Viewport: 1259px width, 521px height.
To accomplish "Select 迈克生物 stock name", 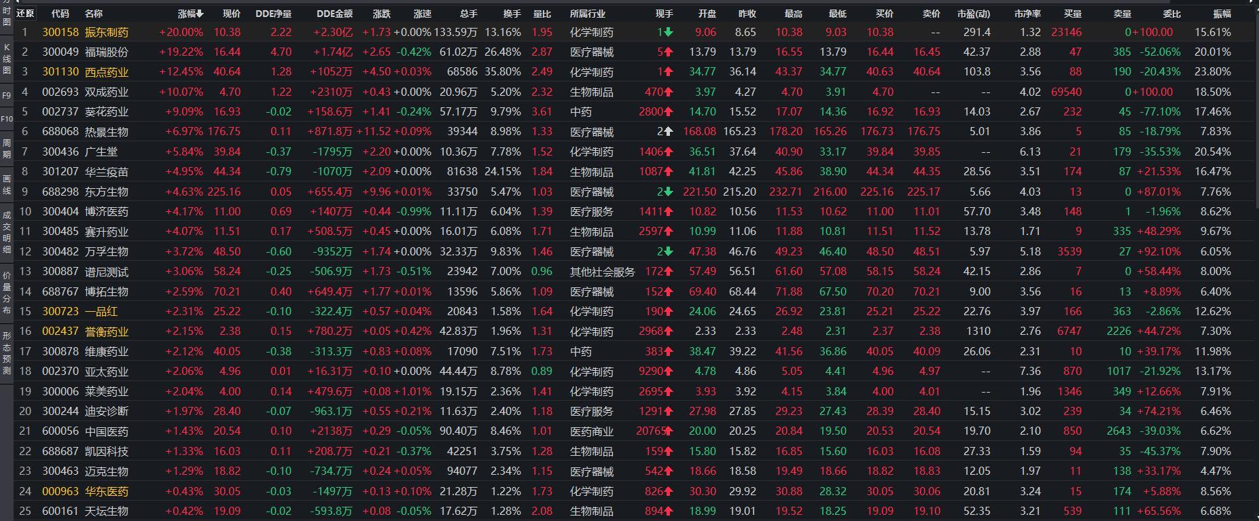I will tap(107, 471).
